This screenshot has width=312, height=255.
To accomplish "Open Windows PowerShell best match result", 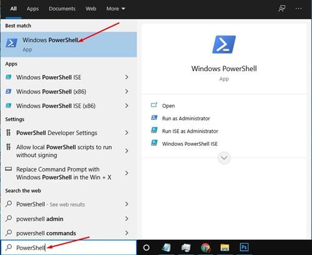I will (x=69, y=44).
